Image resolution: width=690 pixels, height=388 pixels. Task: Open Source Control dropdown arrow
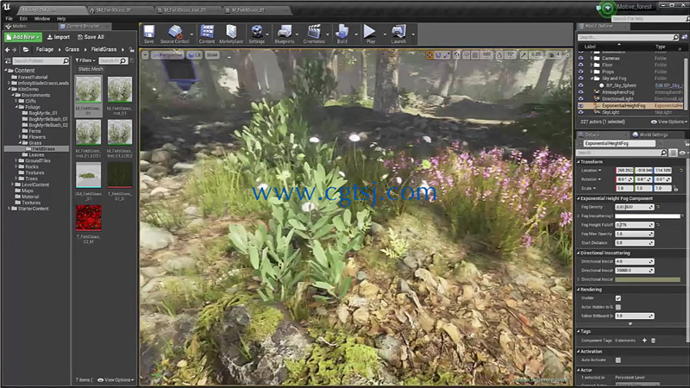191,34
